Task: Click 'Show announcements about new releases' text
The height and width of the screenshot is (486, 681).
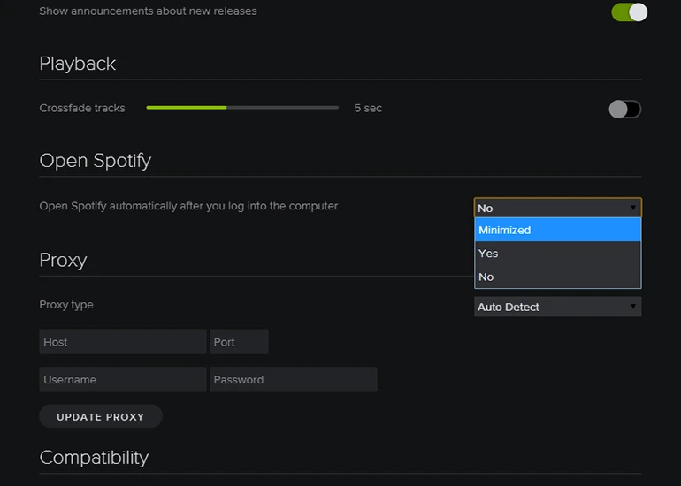Action: pyautogui.click(x=148, y=11)
